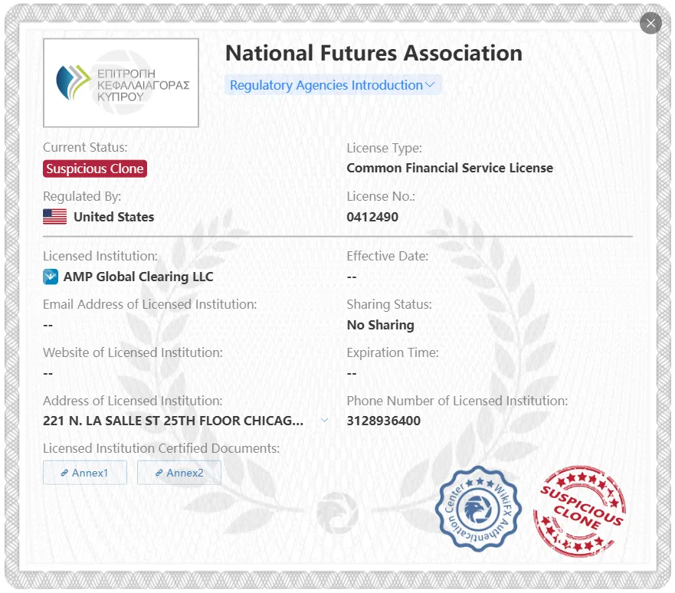
Task: Expand Regulatory Agencies Introduction dropdown
Action: (x=333, y=85)
